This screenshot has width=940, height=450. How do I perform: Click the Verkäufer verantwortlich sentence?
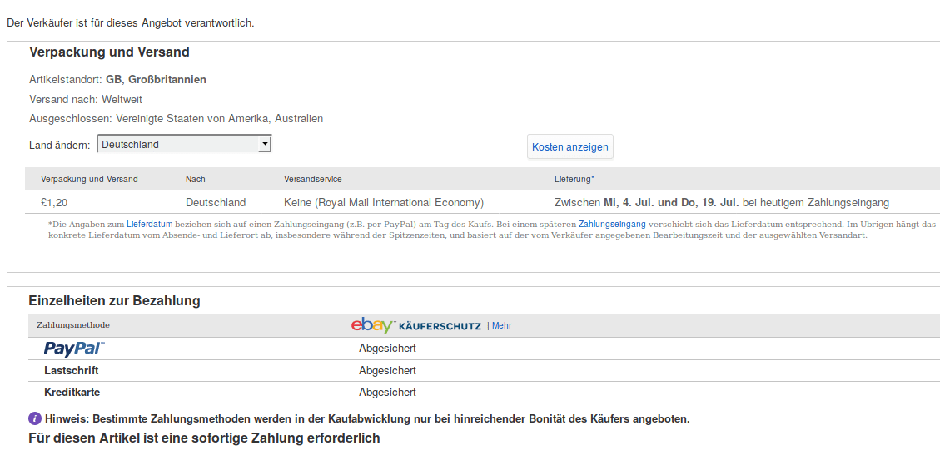coord(130,23)
